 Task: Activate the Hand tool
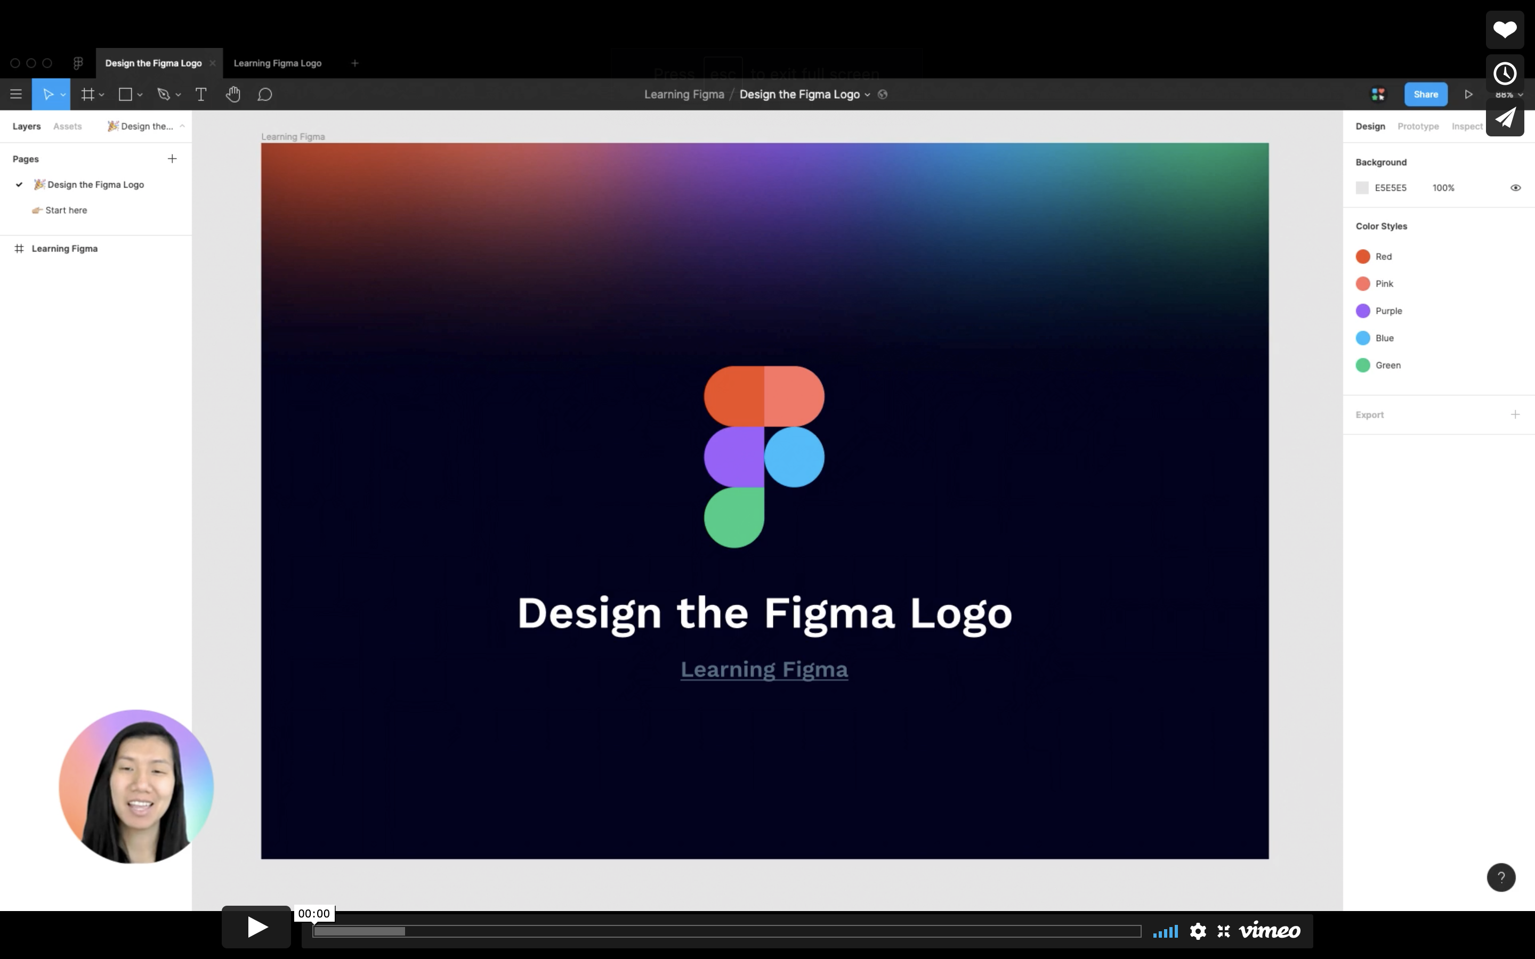click(x=233, y=94)
